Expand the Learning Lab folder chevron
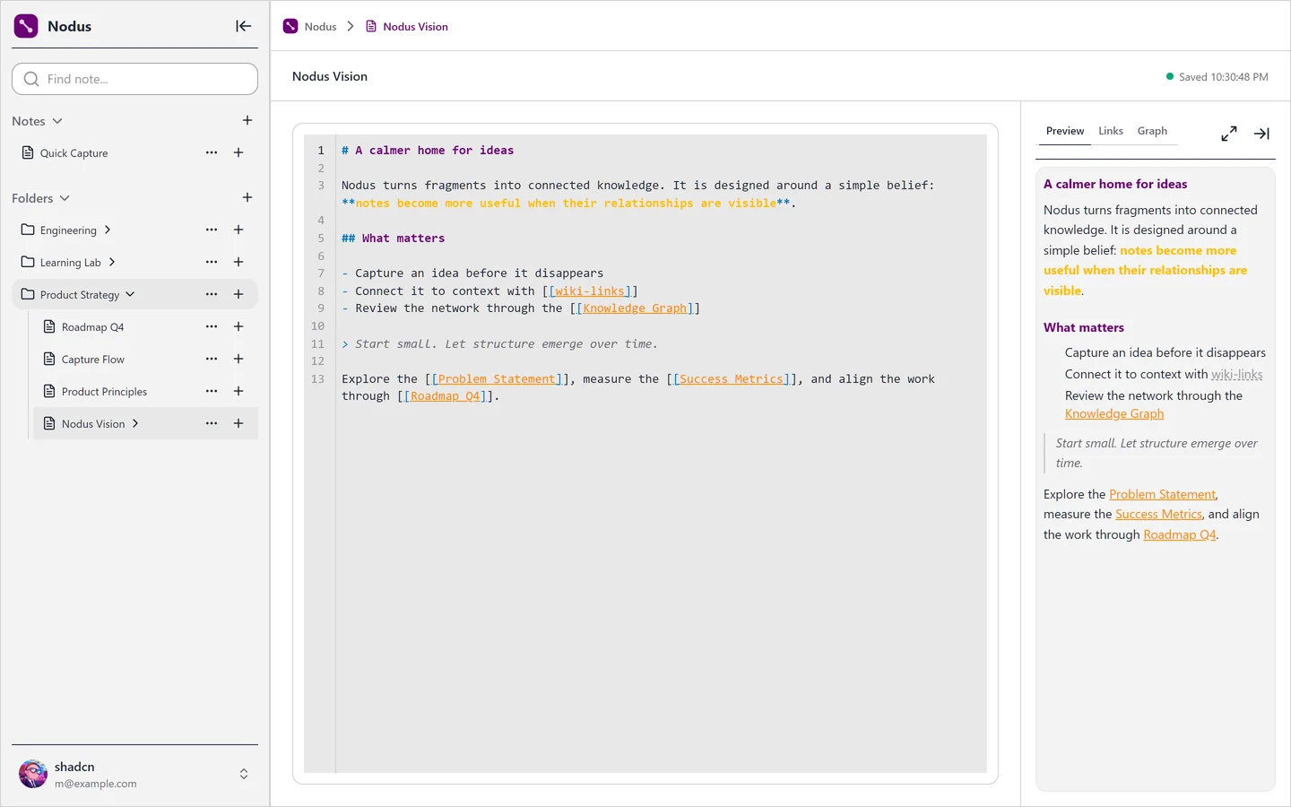This screenshot has width=1291, height=807. 112,262
